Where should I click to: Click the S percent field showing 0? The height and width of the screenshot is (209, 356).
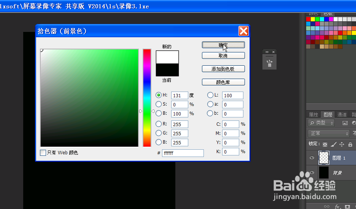(x=180, y=104)
